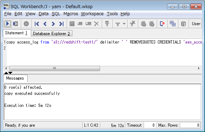Click the 'Execution time: 5m 12s' text
This screenshot has height=132, width=205.
(x=28, y=105)
